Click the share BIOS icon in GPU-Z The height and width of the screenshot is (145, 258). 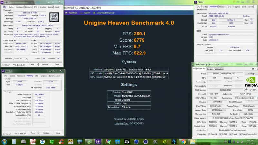pos(246,90)
